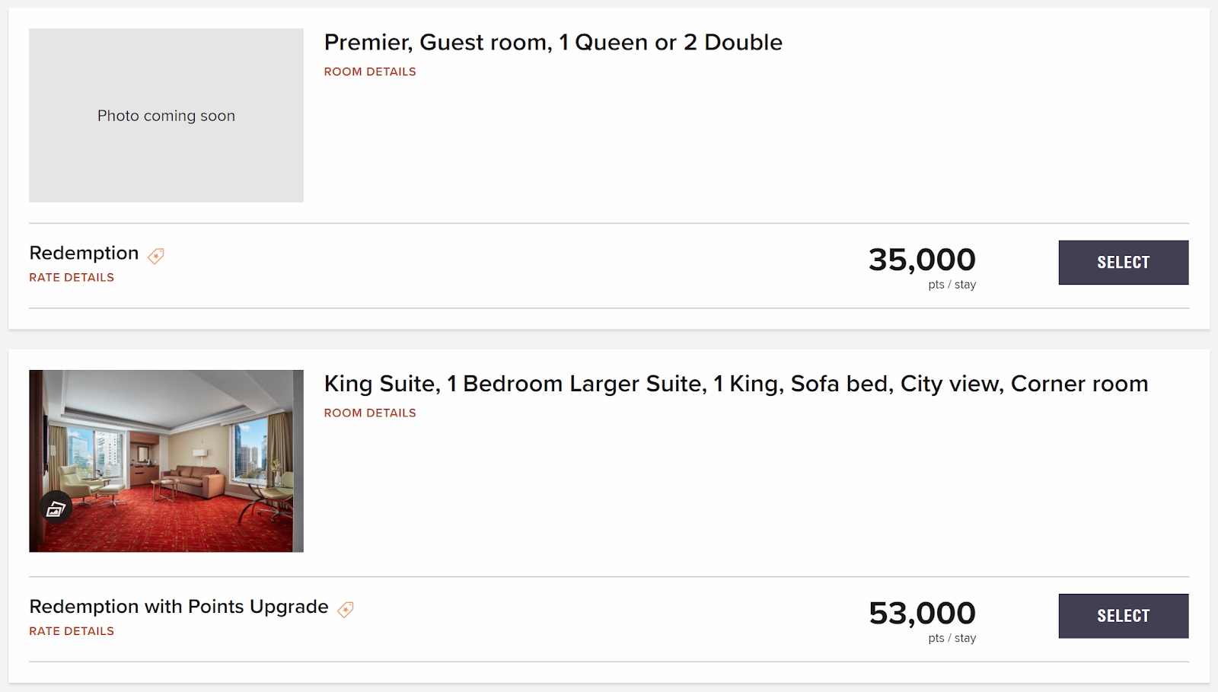Open RATE DETAILS for Redemption with Points Upgrade
Screen dimensions: 1218x692
pos(71,630)
